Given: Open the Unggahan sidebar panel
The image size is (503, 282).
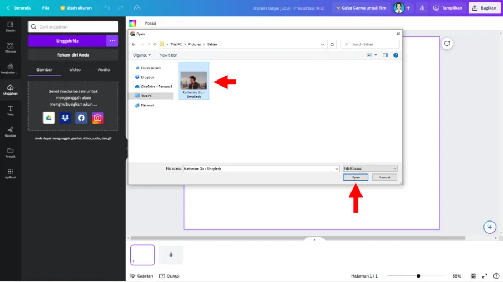Looking at the screenshot, I should point(10,90).
